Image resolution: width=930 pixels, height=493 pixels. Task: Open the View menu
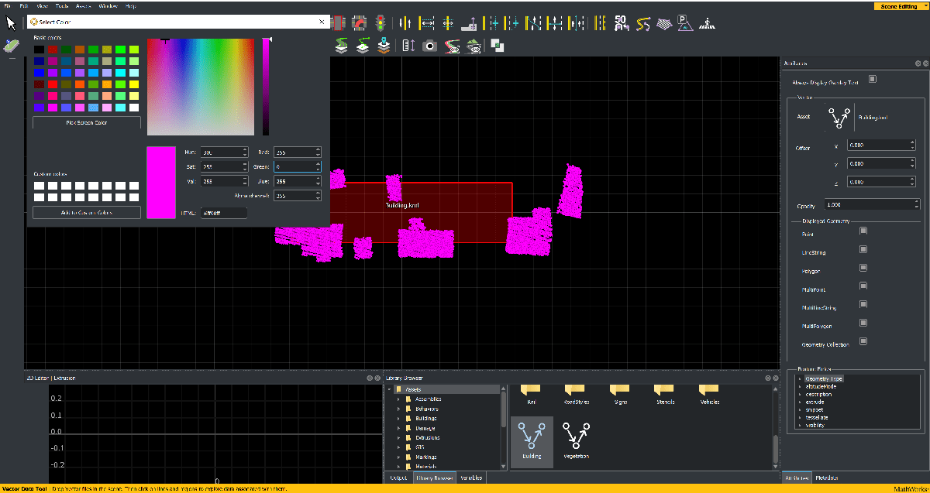tap(41, 5)
